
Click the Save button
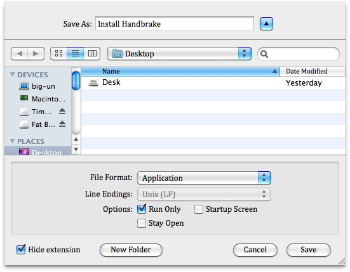pos(309,250)
